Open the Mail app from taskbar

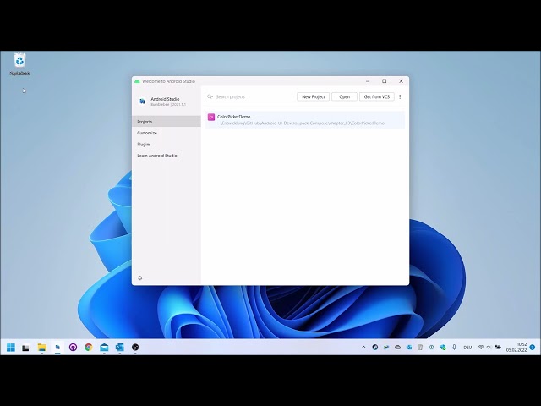[104, 348]
